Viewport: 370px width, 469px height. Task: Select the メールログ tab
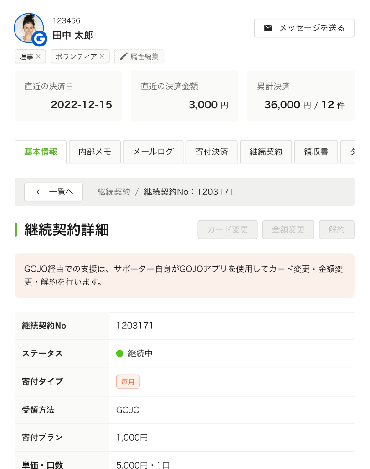point(153,152)
